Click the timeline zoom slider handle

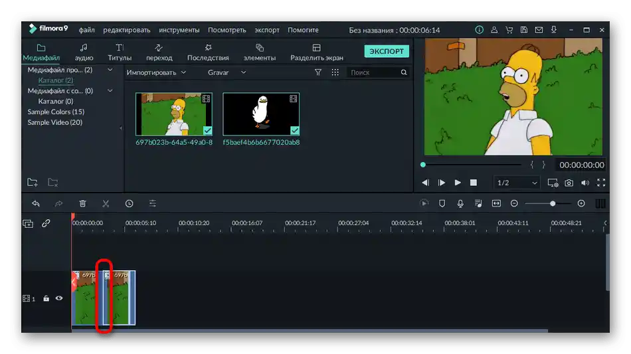(x=553, y=204)
